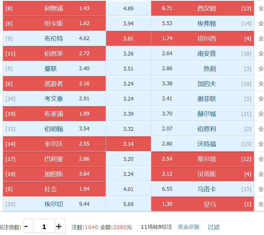Pick draw odds 3.26 for 伯恩茅 match

[x=128, y=53]
